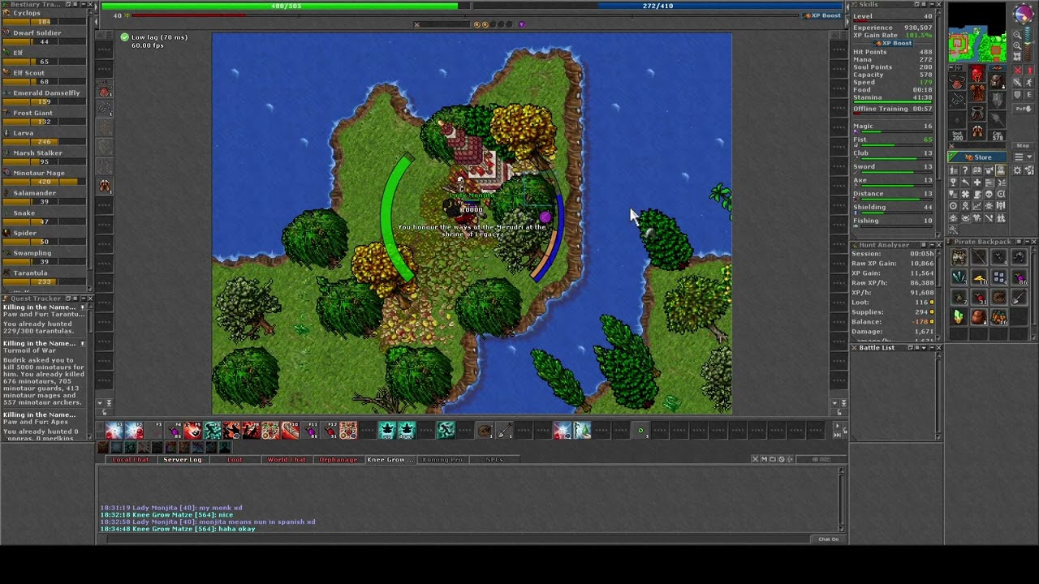This screenshot has height=584, width=1039.
Task: Click the skull icon in widget grid
Action: 989,194
